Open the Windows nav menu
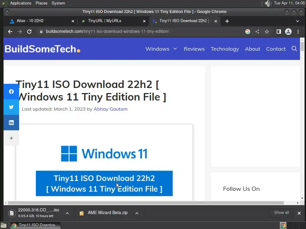Image resolution: width=306 pixels, height=229 pixels. tap(157, 49)
